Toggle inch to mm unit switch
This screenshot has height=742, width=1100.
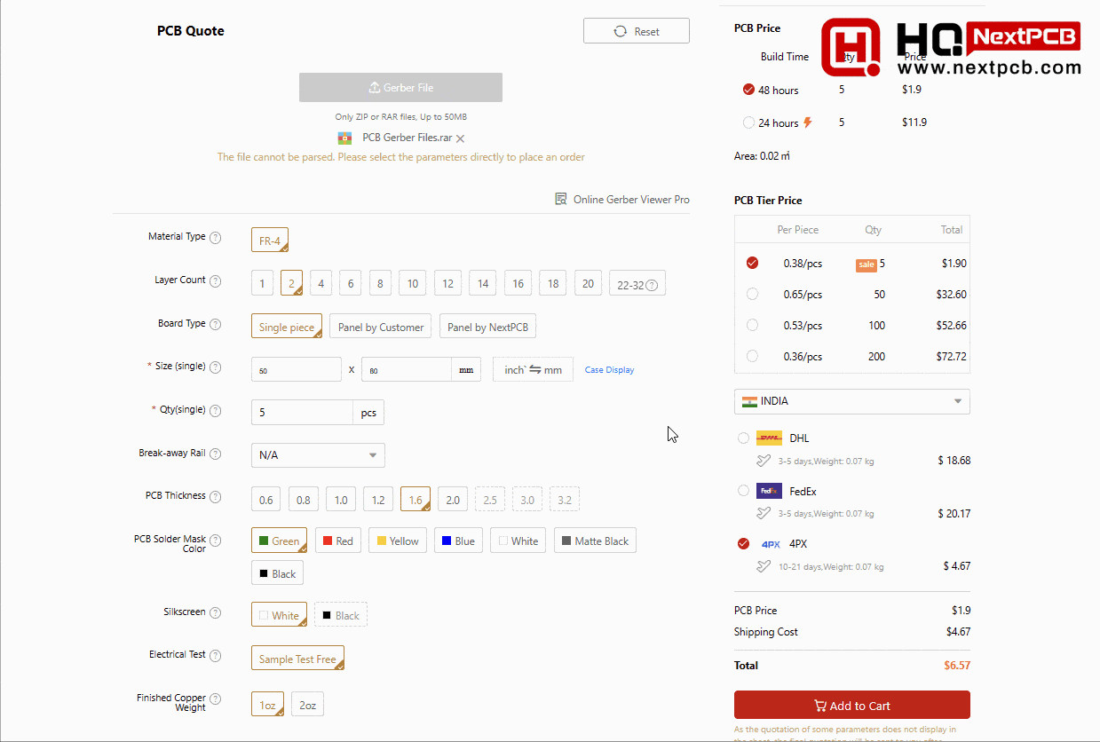point(533,369)
